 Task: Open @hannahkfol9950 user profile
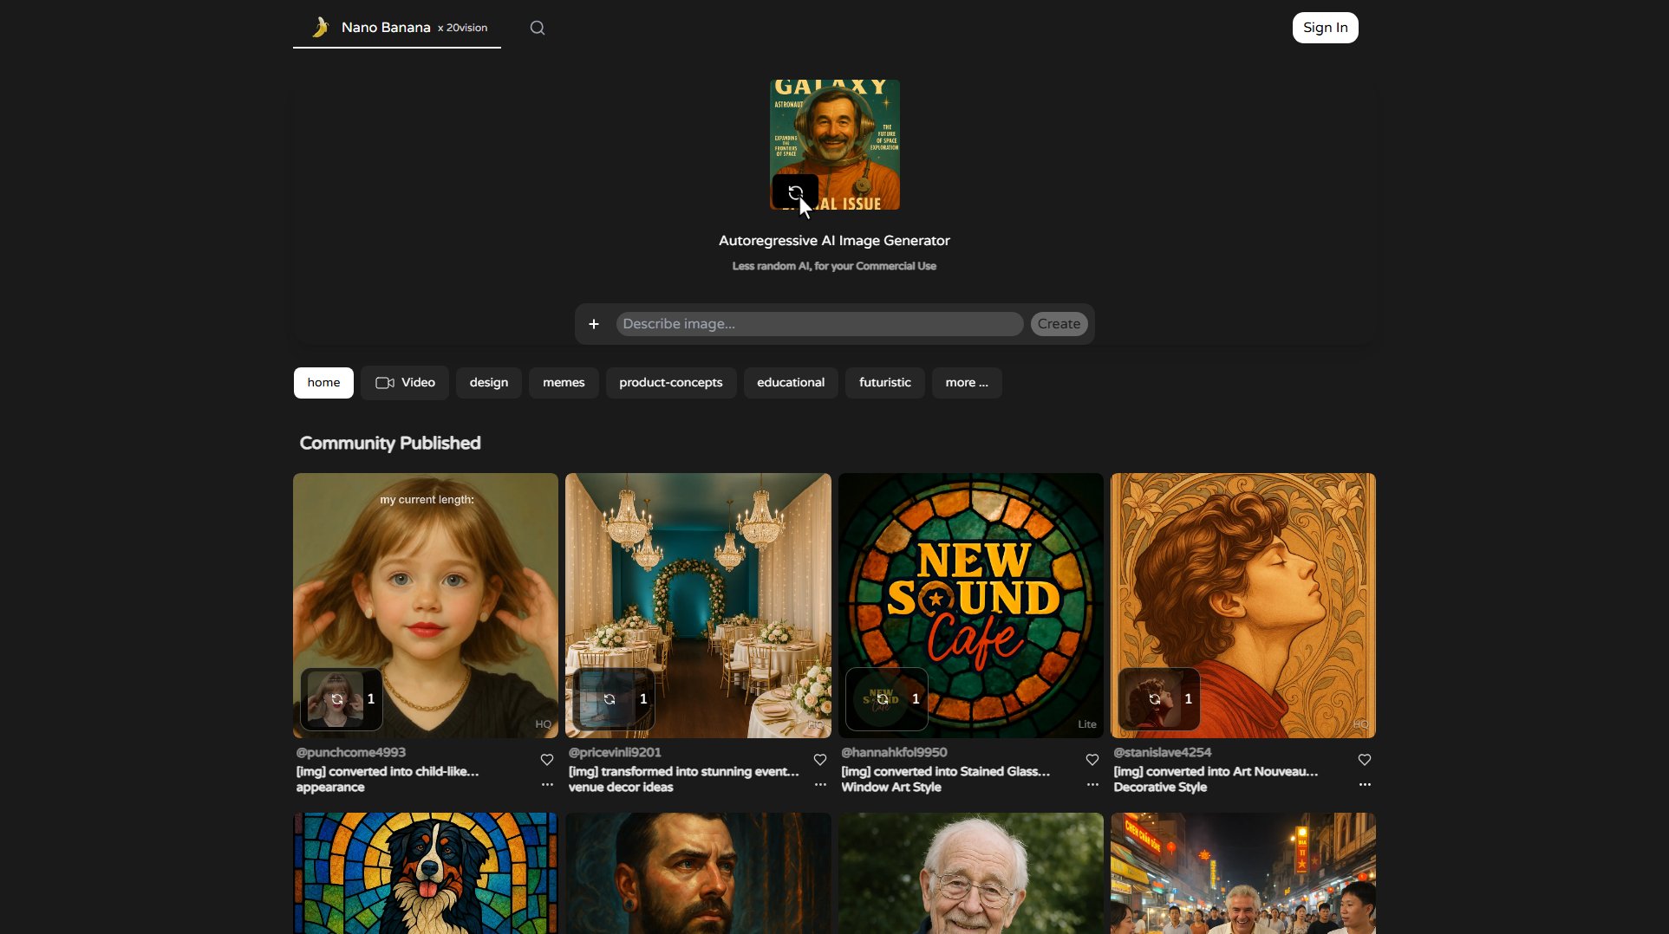pos(894,753)
